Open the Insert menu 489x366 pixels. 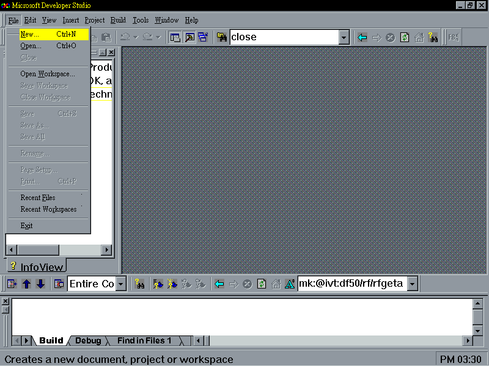pyautogui.click(x=71, y=20)
